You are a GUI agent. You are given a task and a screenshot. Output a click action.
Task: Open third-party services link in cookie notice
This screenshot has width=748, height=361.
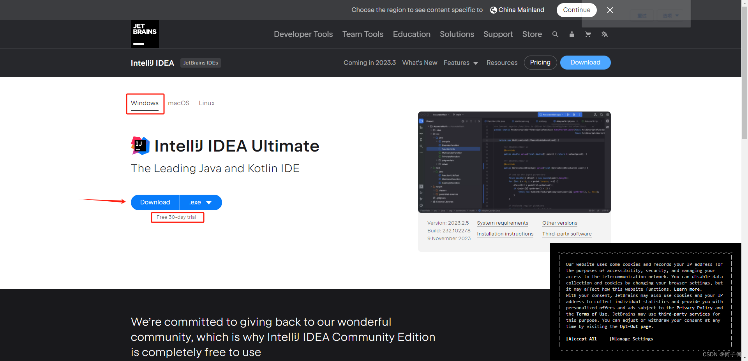pos(684,314)
